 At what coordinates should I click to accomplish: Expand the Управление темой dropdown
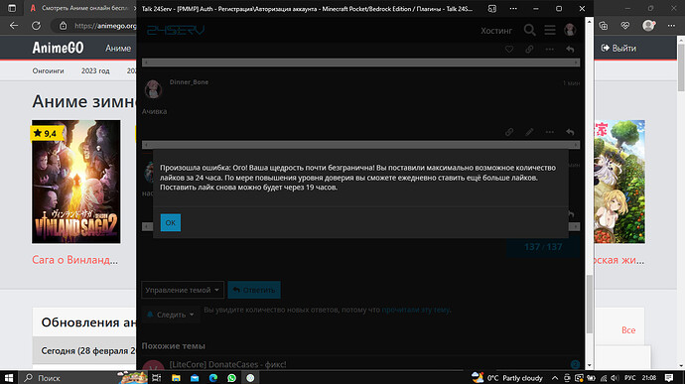[183, 290]
